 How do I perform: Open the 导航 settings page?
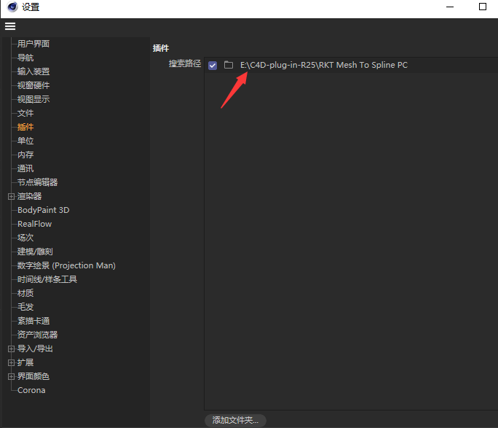25,58
